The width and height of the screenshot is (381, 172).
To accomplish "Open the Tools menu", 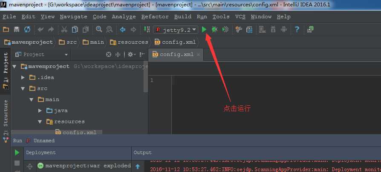I will coord(221,17).
